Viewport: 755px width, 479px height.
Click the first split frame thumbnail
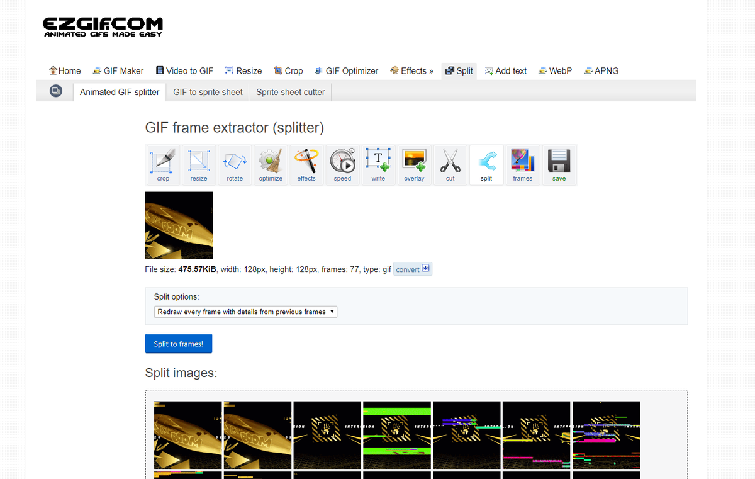(x=187, y=435)
